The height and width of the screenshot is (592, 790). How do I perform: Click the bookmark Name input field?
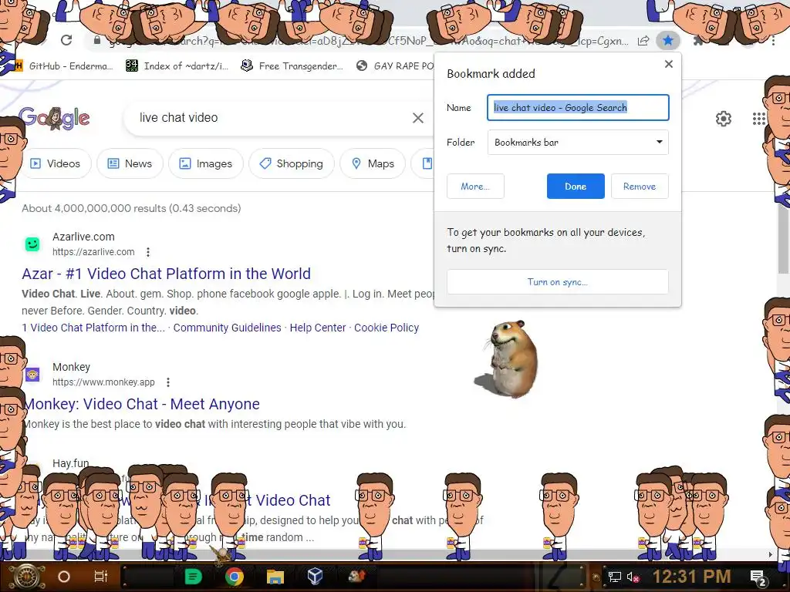[x=578, y=107]
